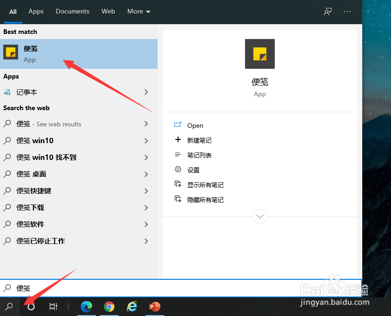This screenshot has height=316, width=391.
Task: Click the large 便笺 app tile icon
Action: [x=259, y=54]
